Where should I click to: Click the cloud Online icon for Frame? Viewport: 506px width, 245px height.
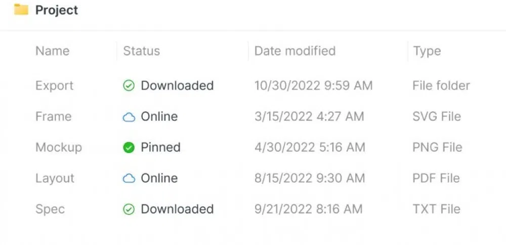point(129,117)
